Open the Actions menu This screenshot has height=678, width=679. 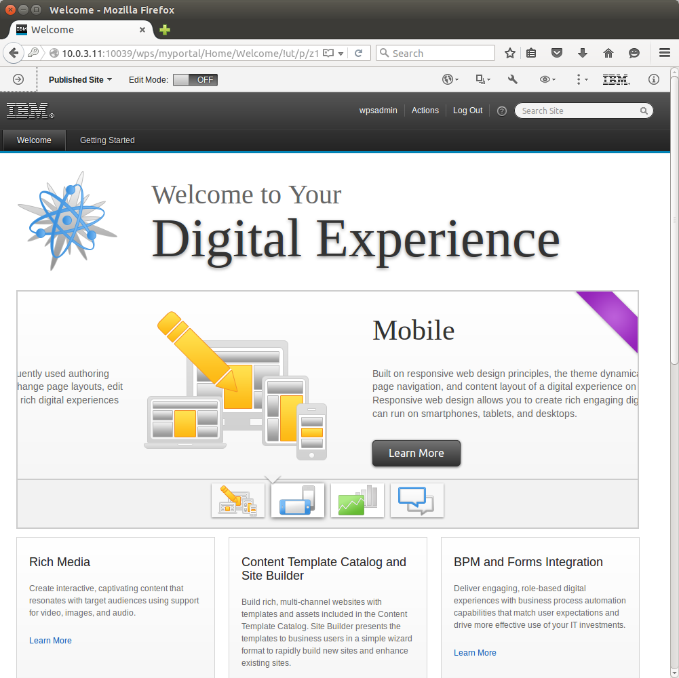[425, 111]
